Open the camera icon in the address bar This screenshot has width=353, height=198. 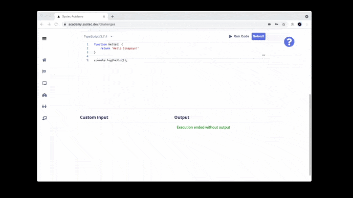click(x=269, y=24)
